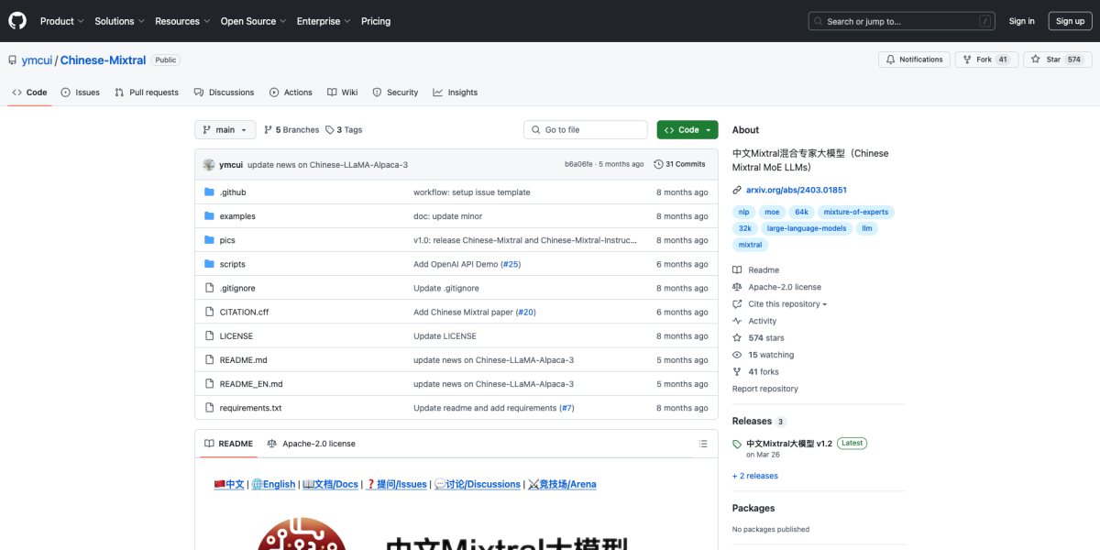This screenshot has width=1100, height=550.
Task: Click the Sign up button
Action: pos(1070,20)
